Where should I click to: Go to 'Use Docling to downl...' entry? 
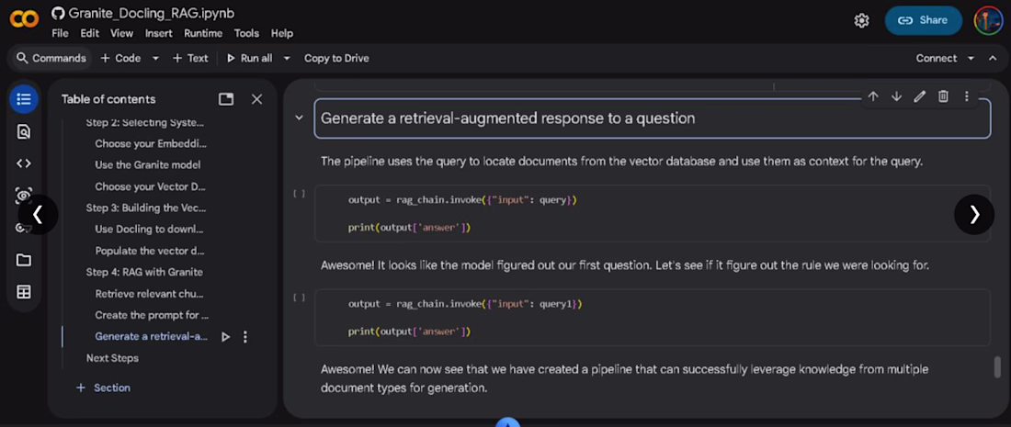pyautogui.click(x=149, y=230)
